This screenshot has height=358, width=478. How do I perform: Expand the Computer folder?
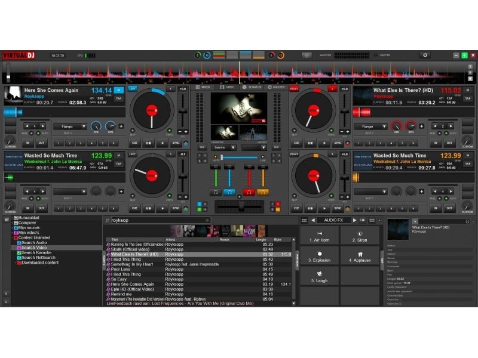[13, 223]
